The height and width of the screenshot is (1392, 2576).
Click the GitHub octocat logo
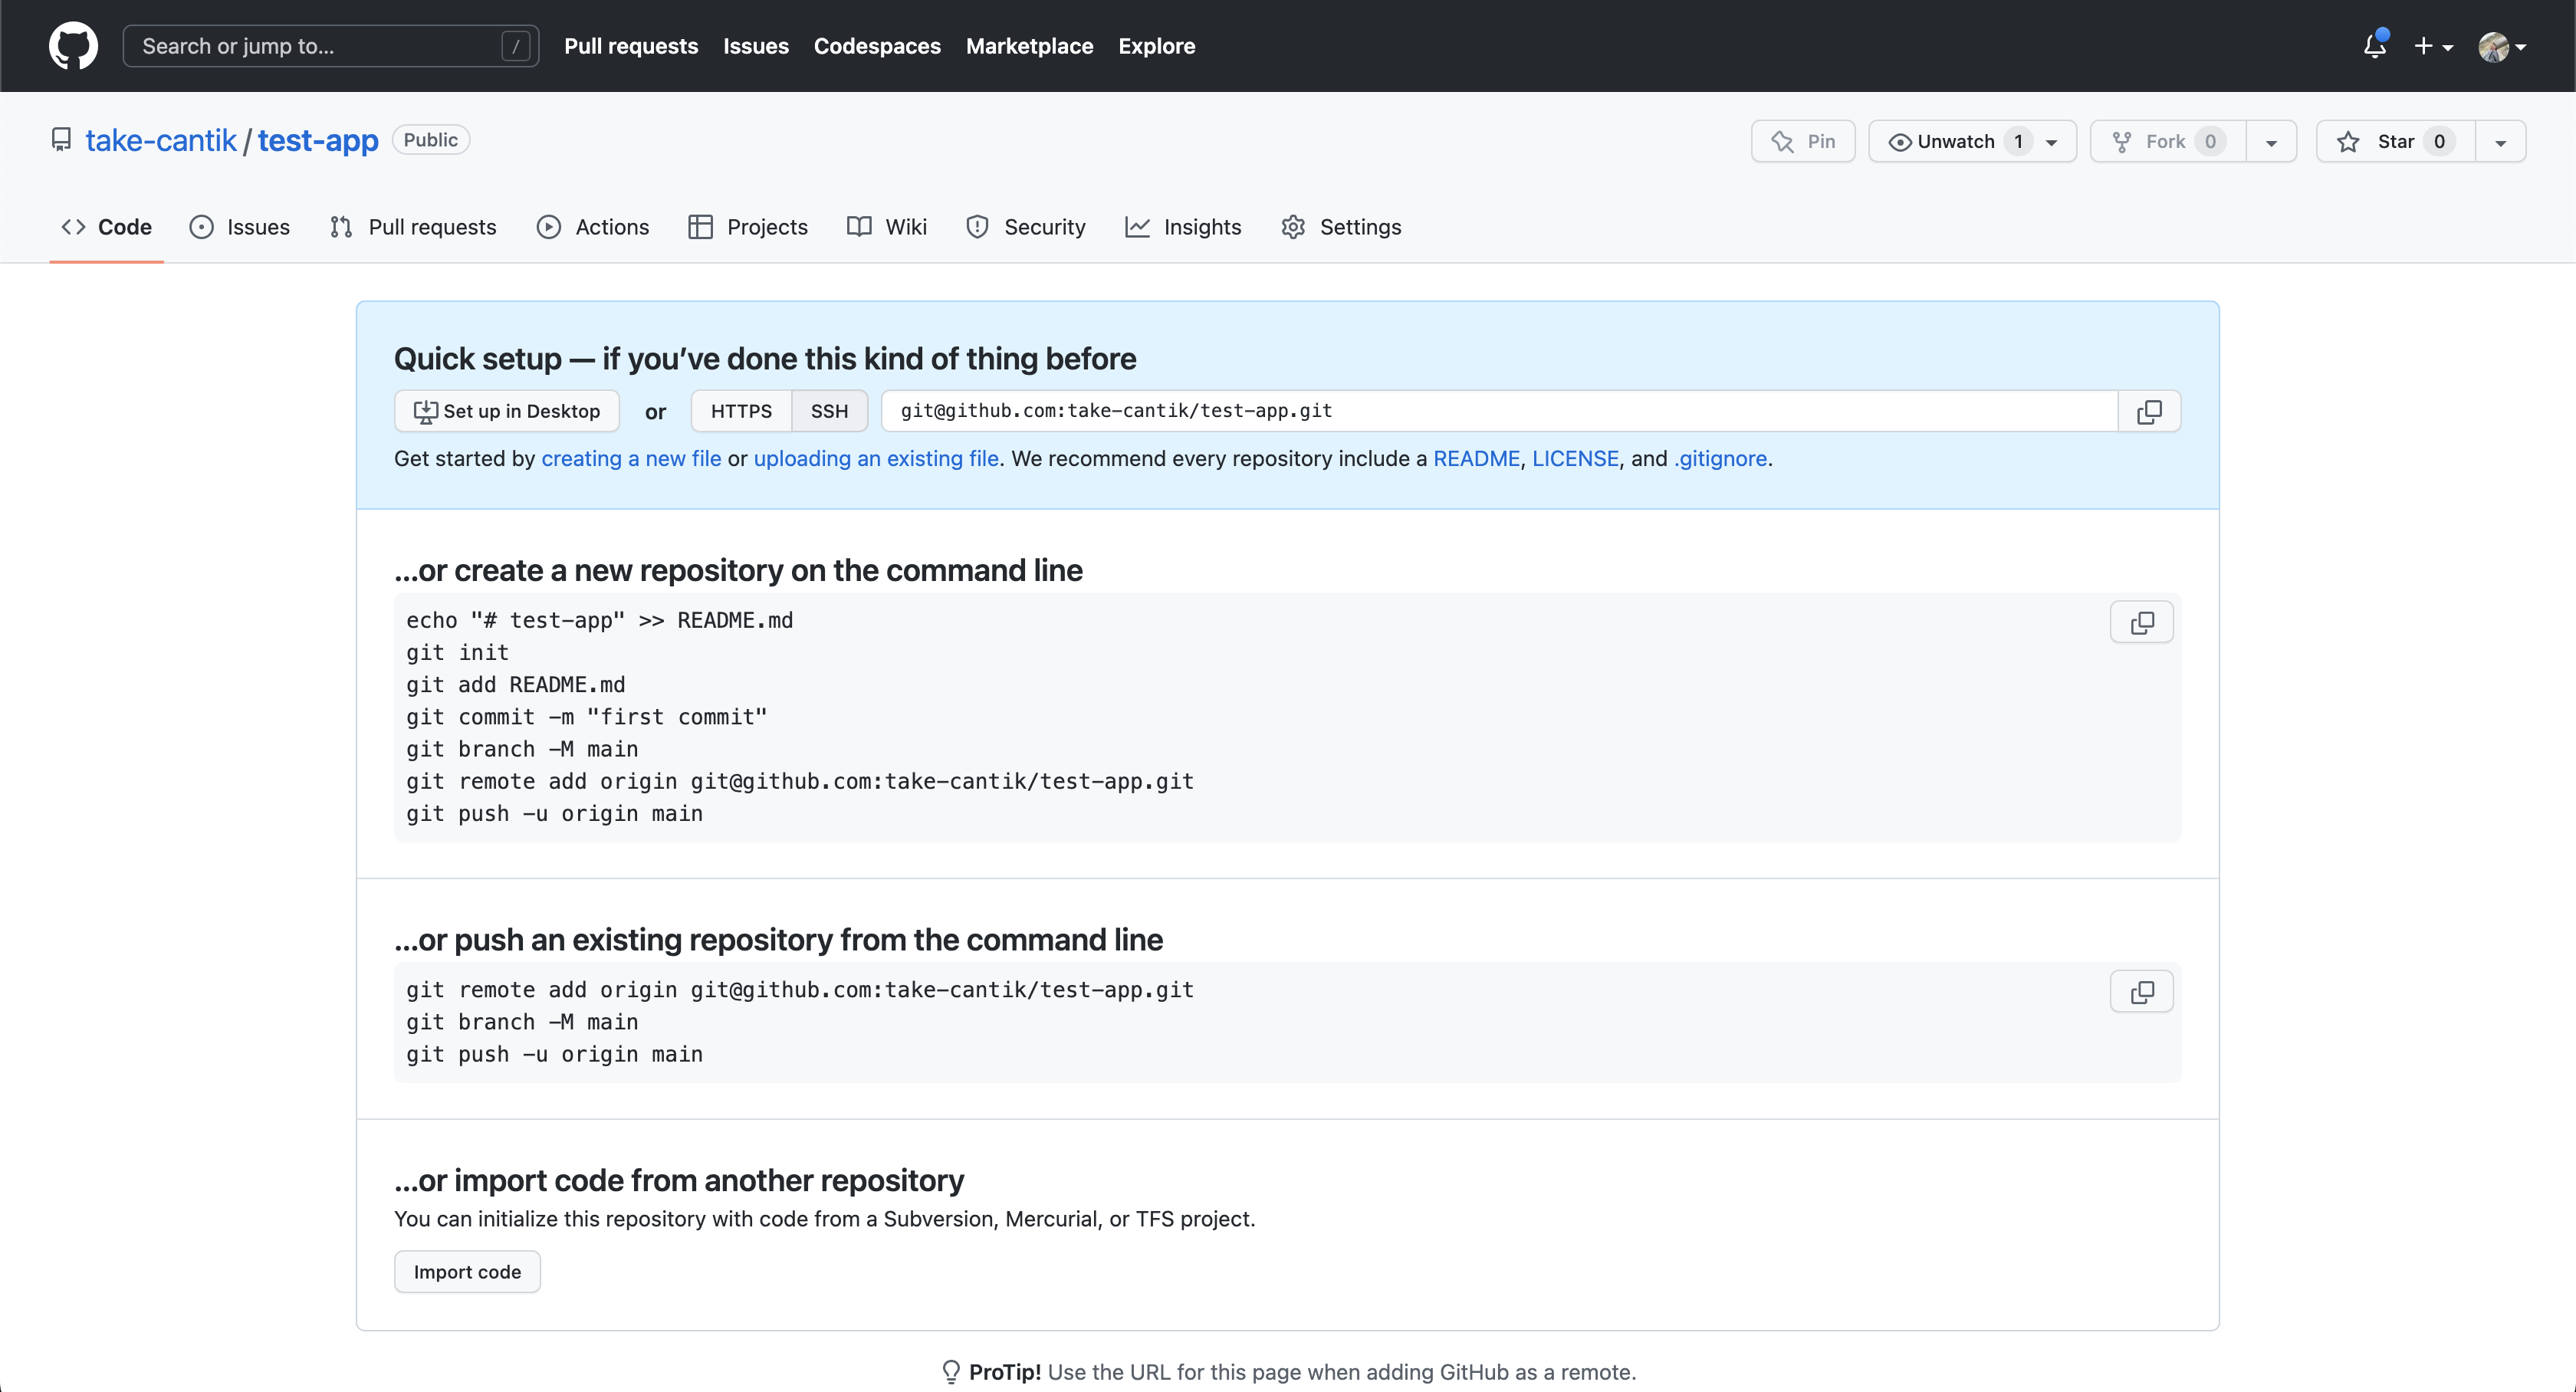[x=73, y=46]
